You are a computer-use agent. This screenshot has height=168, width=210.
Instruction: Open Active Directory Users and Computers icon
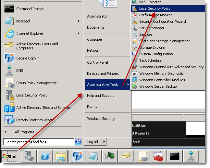[9, 45]
